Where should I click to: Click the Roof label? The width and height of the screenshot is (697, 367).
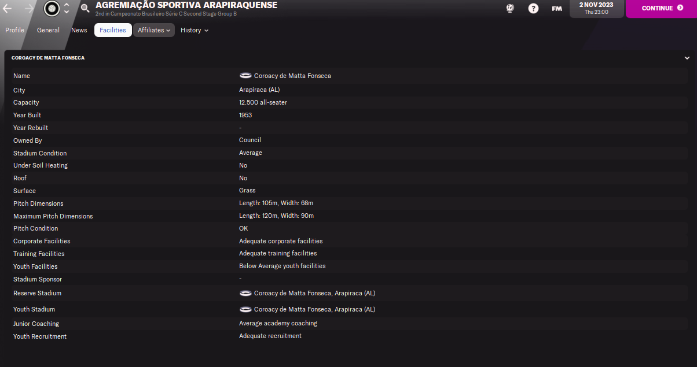(20, 178)
